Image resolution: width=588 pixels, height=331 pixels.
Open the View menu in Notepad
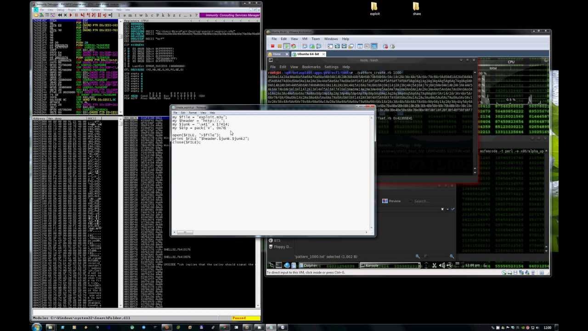(x=203, y=113)
